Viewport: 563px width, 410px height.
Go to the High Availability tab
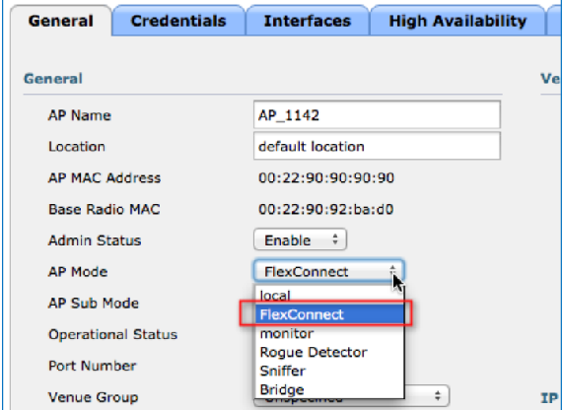pos(457,21)
